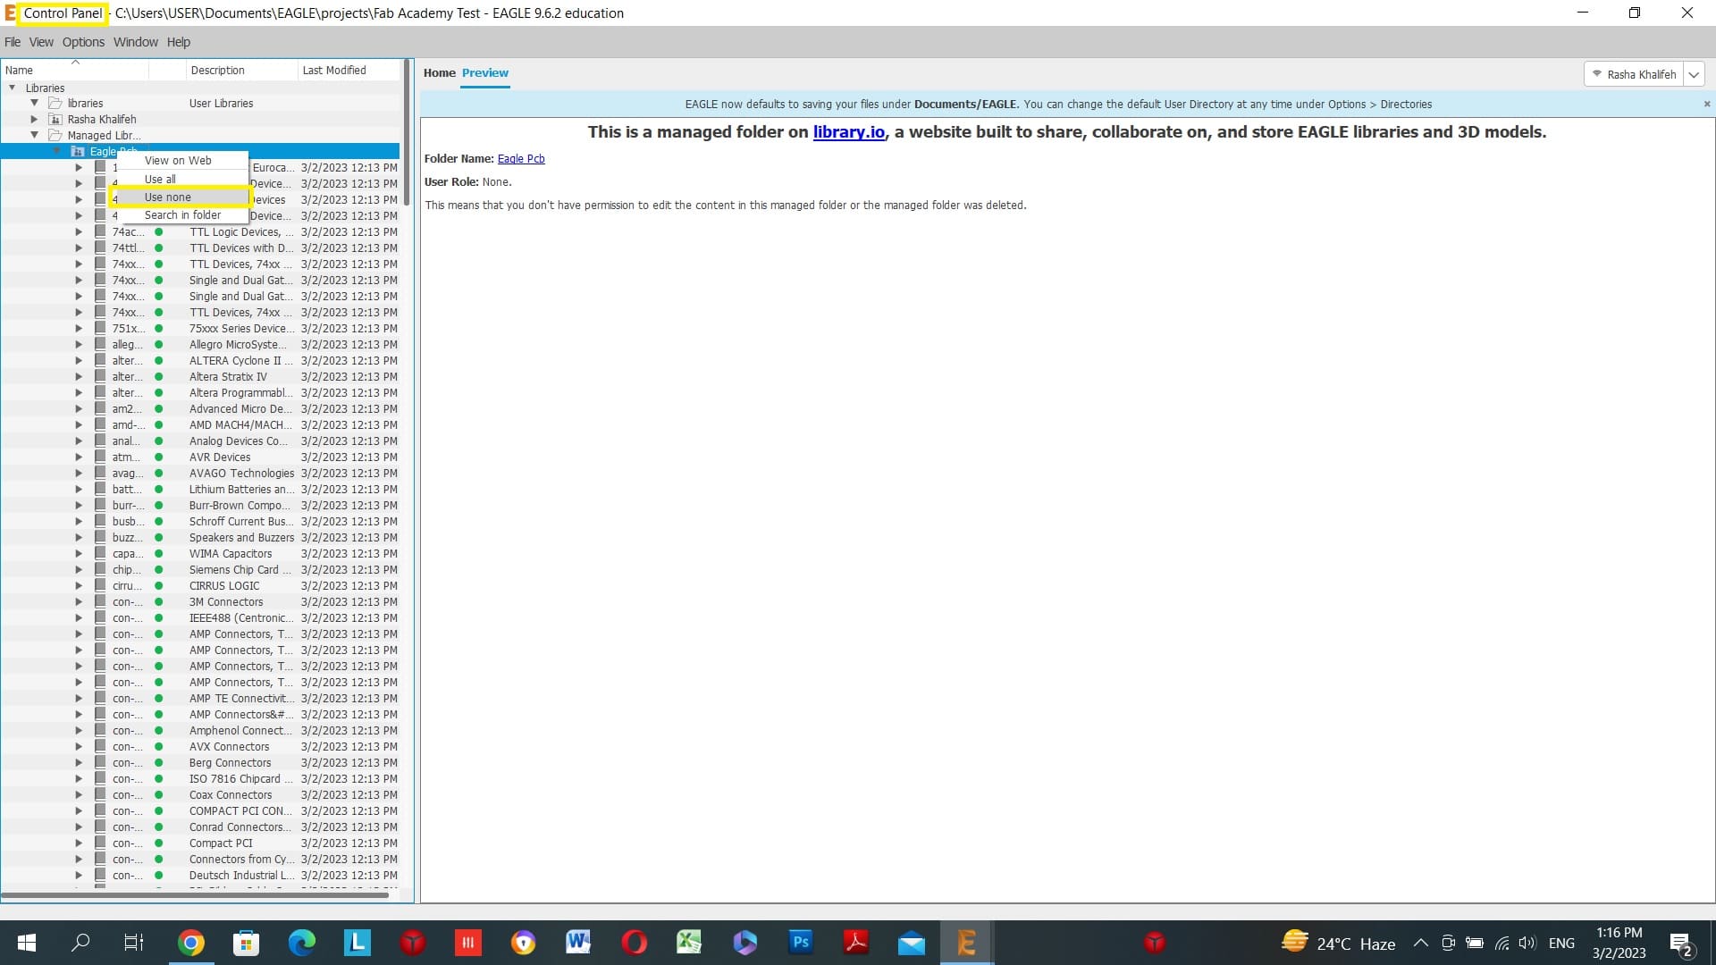Click the Managed Libr folder icon

click(x=55, y=136)
